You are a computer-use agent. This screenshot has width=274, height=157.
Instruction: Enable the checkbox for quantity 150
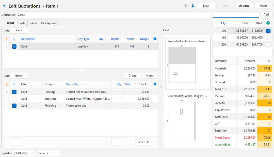[268, 37]
